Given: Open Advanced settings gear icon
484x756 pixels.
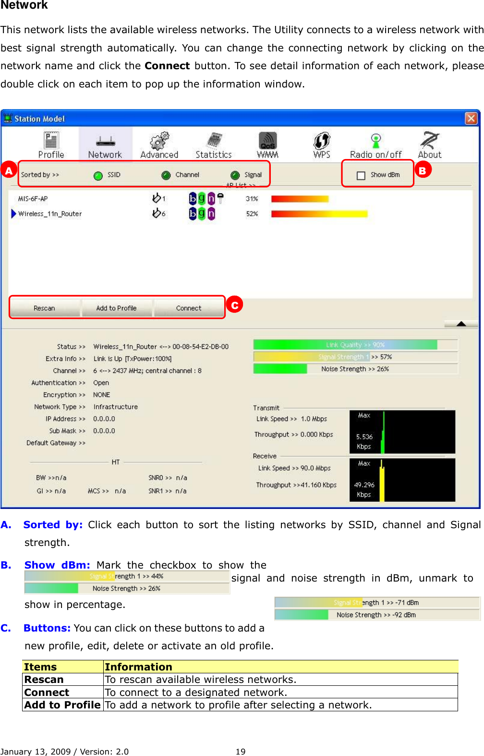Looking at the screenshot, I should pyautogui.click(x=159, y=140).
